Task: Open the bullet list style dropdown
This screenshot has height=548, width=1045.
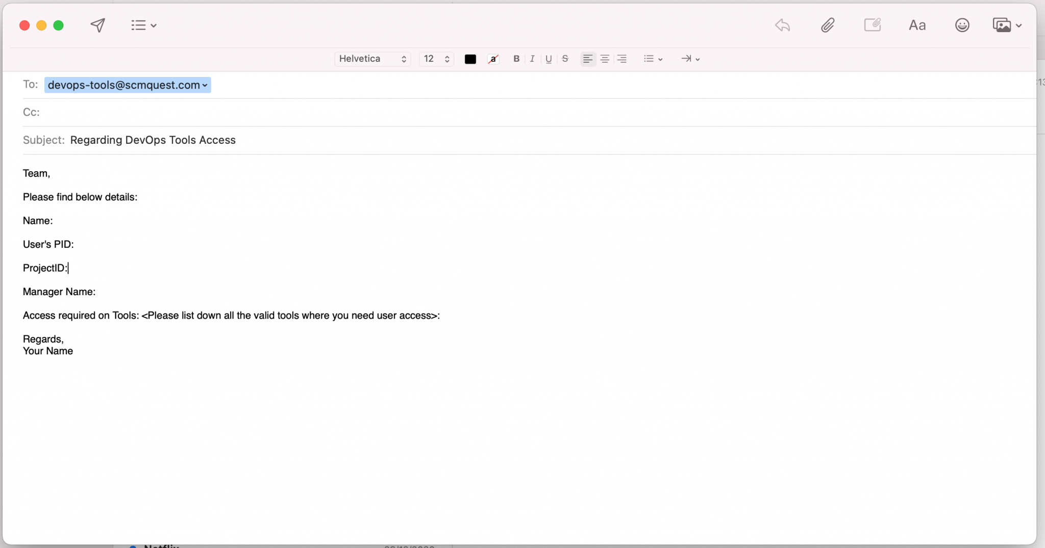Action: coord(653,59)
